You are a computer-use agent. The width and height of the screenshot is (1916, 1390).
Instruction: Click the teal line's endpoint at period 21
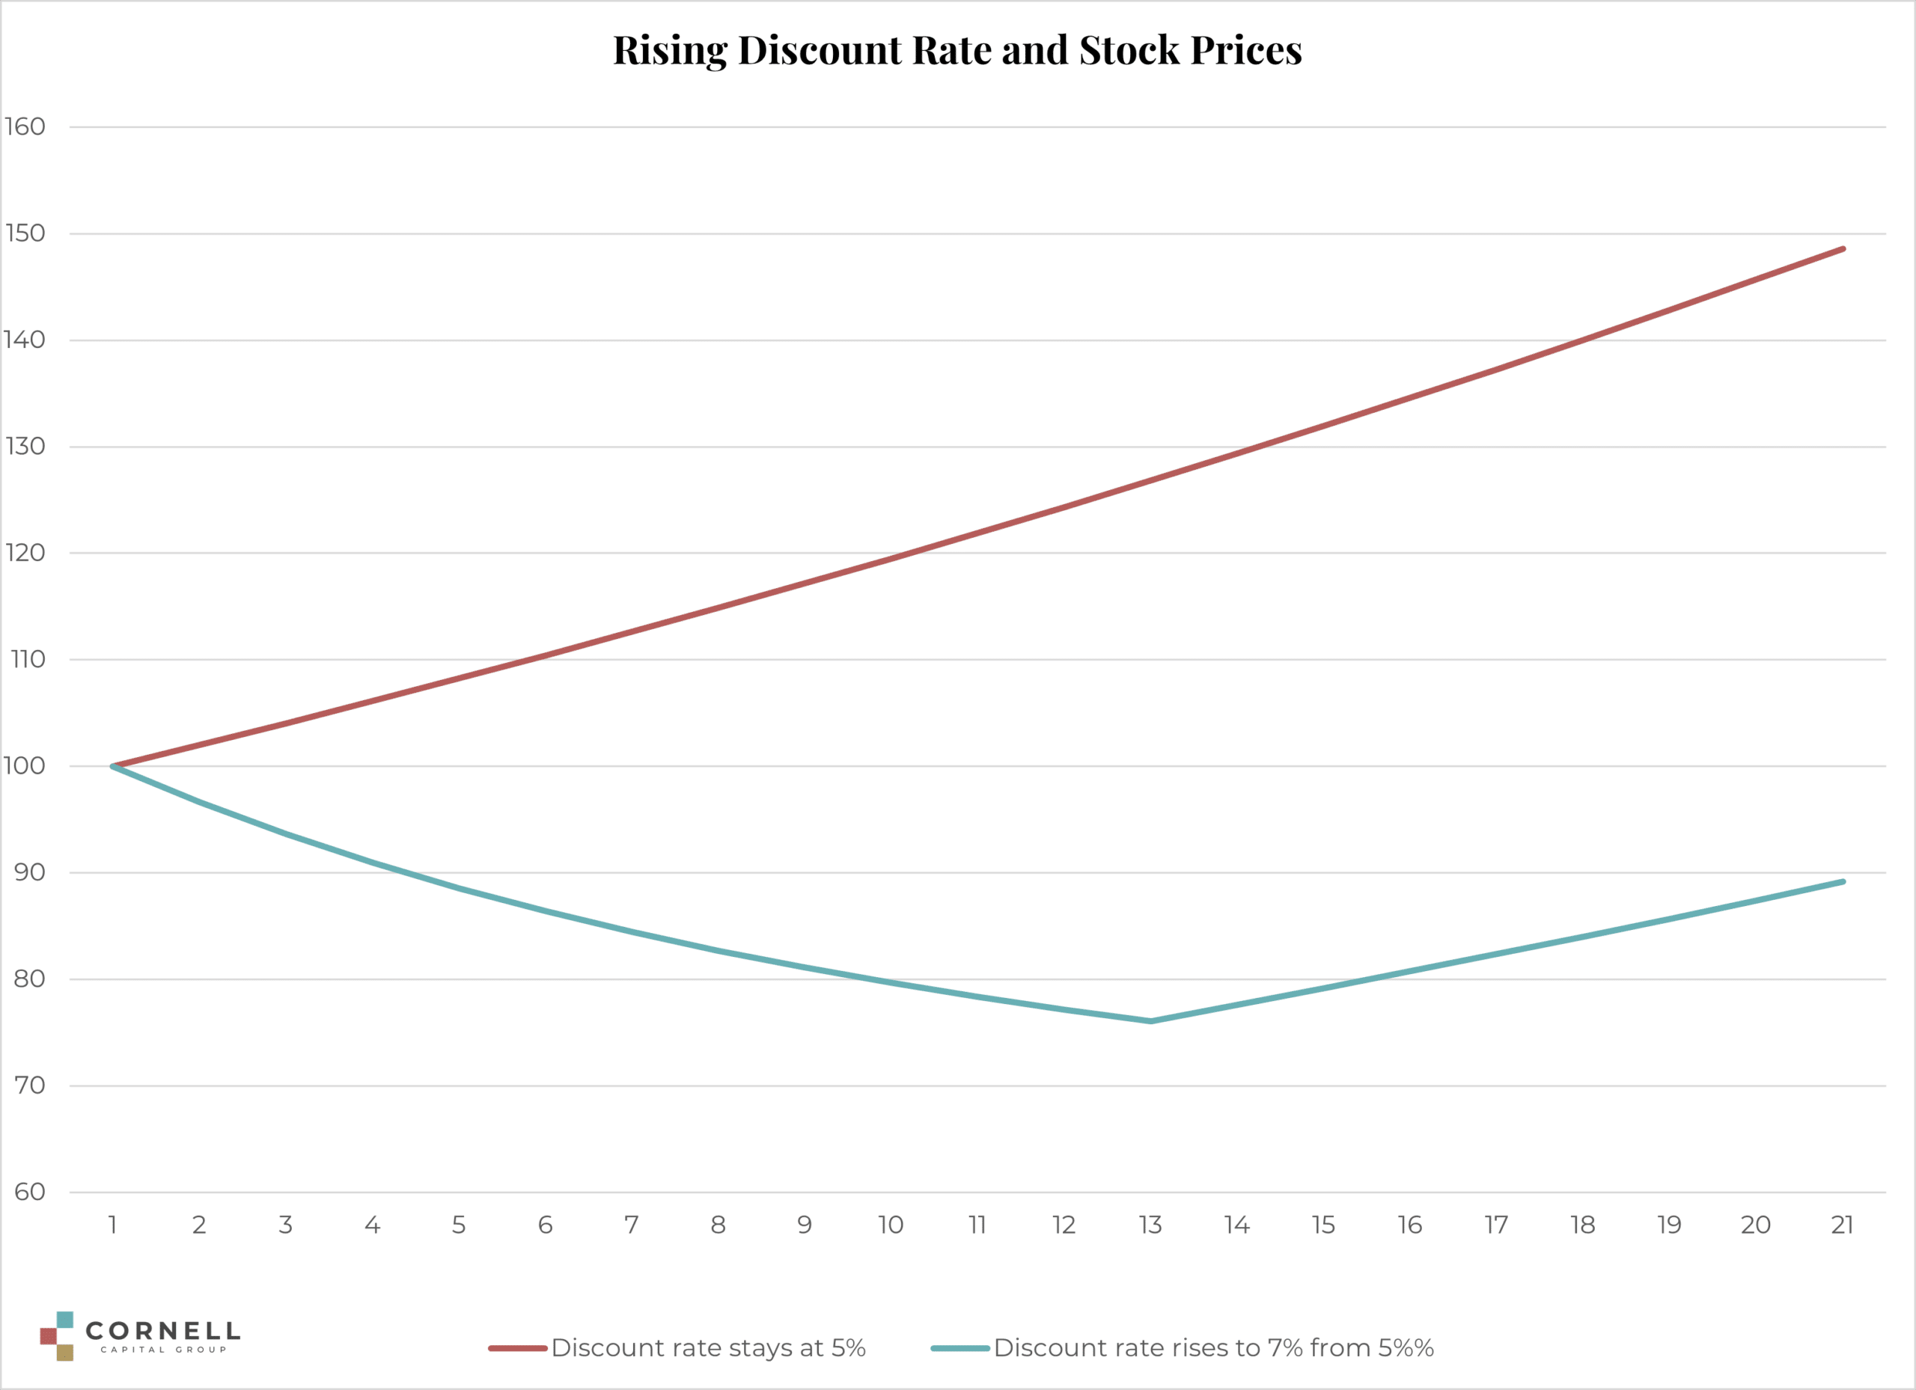(x=1843, y=881)
